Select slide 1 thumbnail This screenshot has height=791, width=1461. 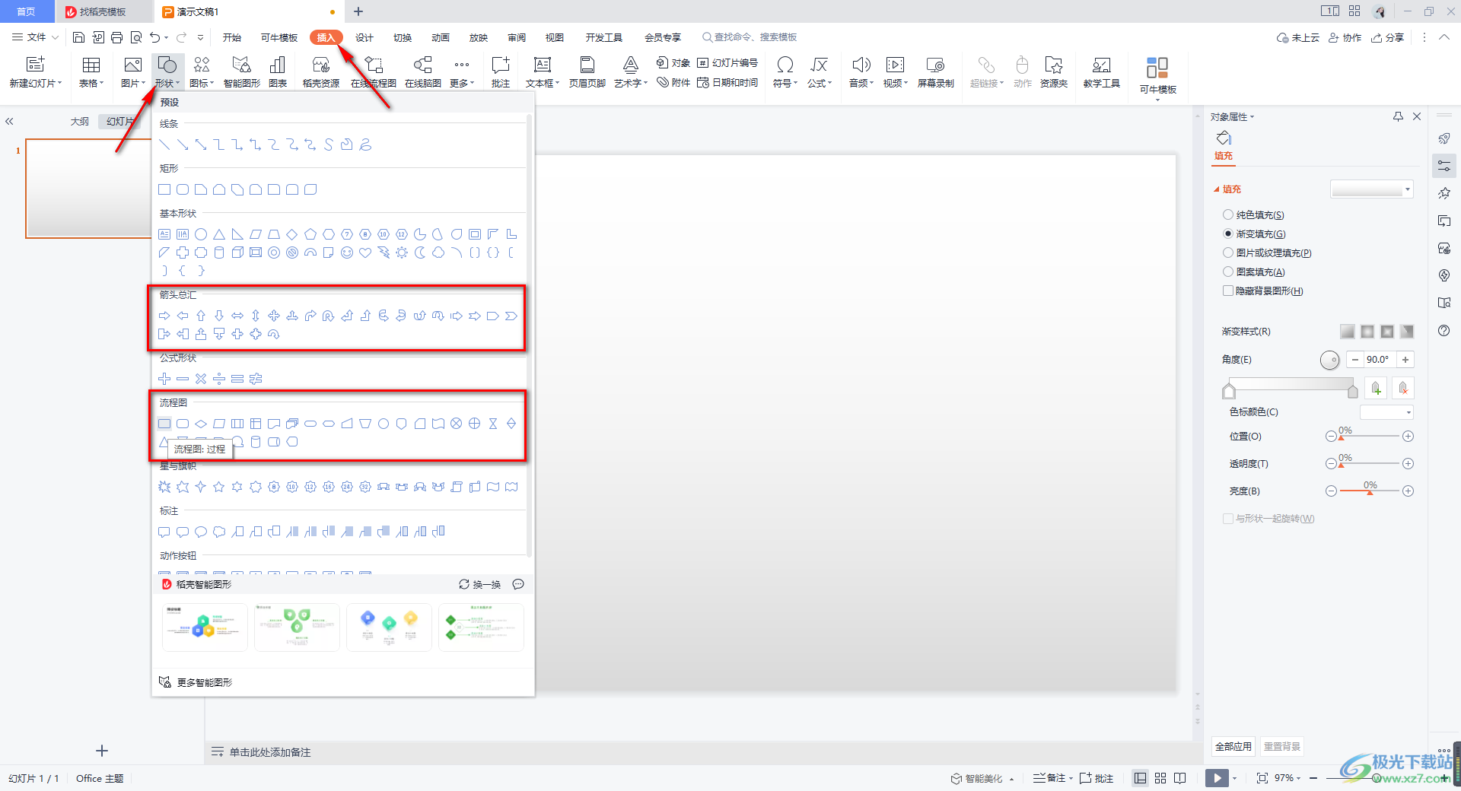point(89,188)
